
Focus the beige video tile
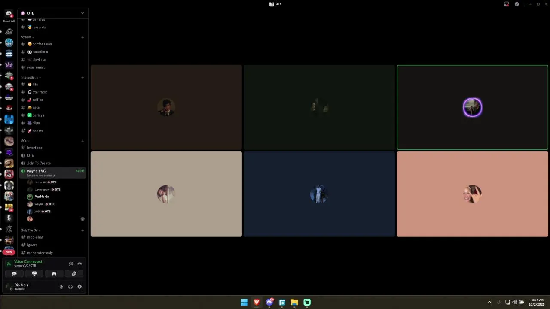pos(166,194)
